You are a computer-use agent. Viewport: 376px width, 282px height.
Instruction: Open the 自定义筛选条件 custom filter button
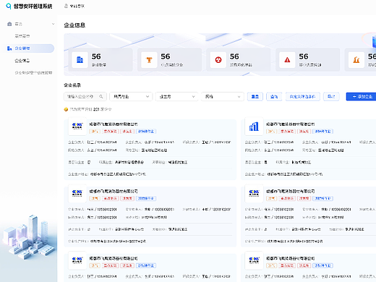pos(302,96)
